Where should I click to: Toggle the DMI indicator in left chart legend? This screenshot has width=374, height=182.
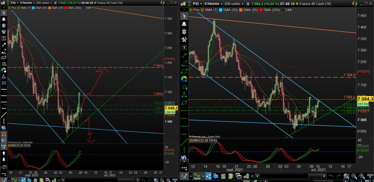click(87, 8)
